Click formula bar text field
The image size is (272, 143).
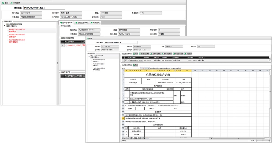210,68
